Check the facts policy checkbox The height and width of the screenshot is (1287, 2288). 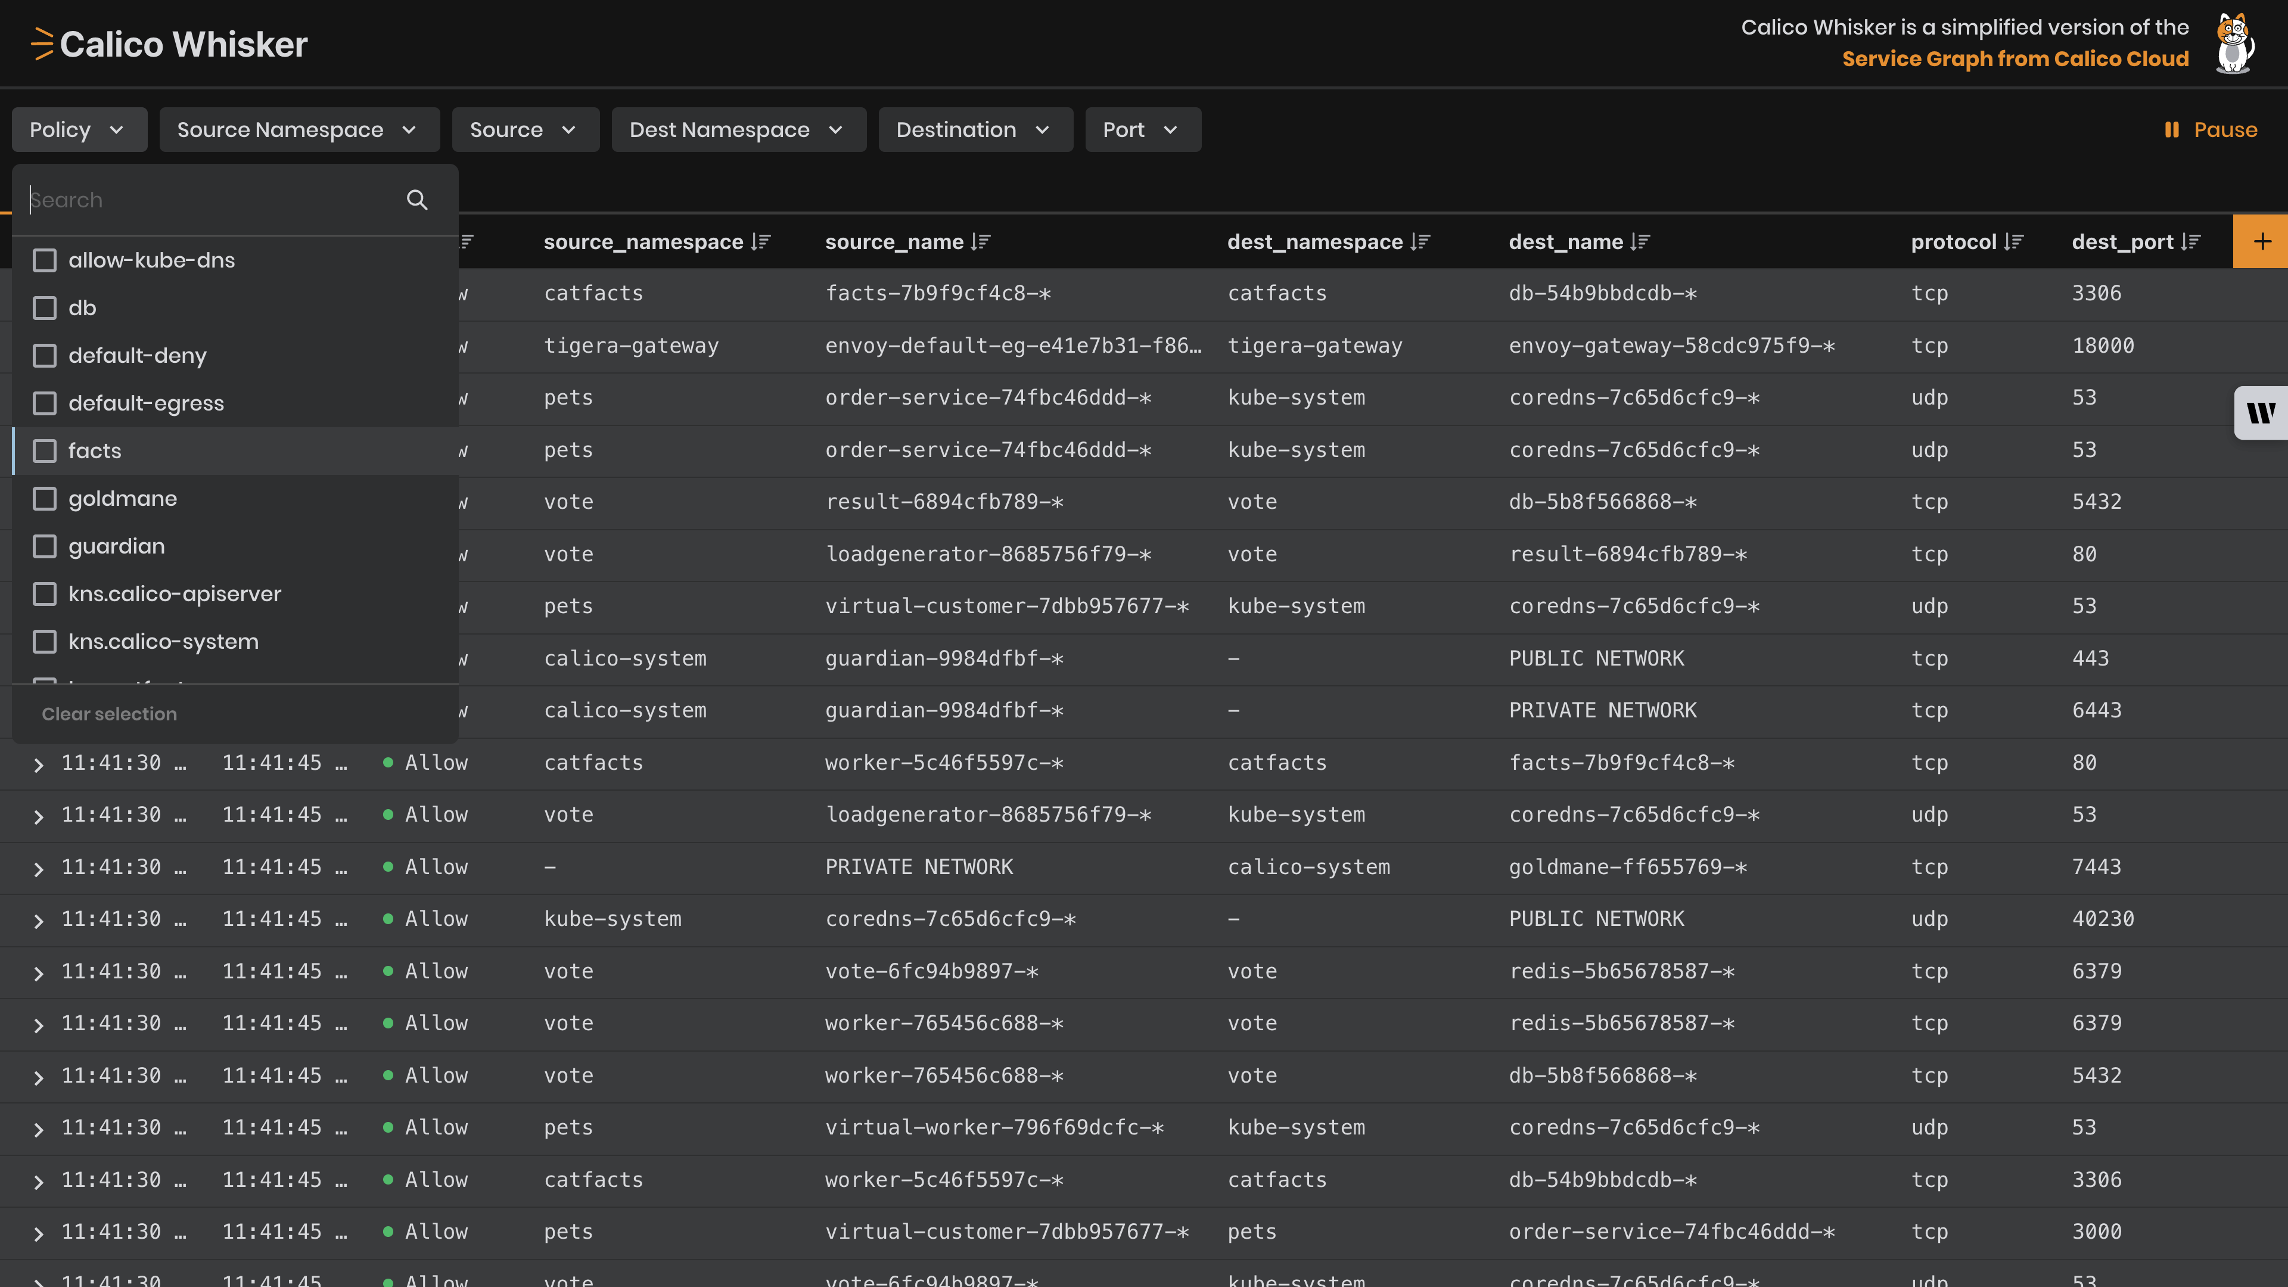(45, 451)
